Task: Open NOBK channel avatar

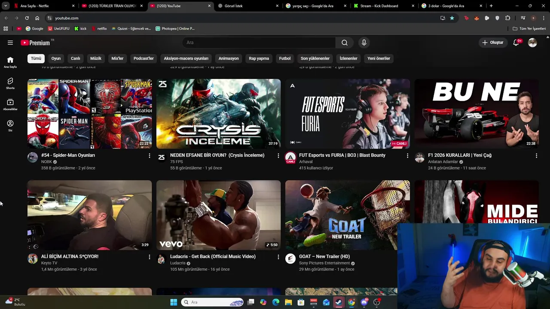Action: (x=33, y=157)
